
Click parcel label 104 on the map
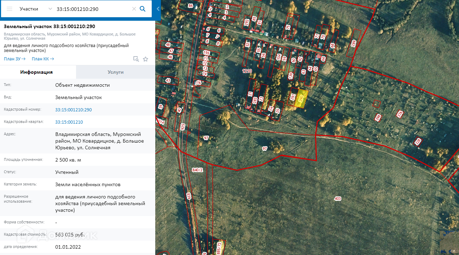click(279, 57)
